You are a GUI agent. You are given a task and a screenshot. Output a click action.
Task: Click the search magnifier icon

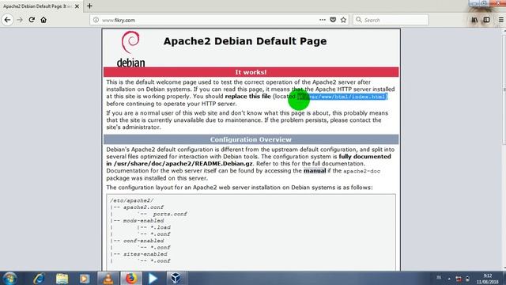358,20
